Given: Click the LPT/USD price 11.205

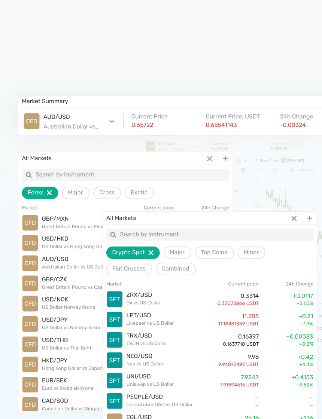Looking at the screenshot, I should 250,316.
